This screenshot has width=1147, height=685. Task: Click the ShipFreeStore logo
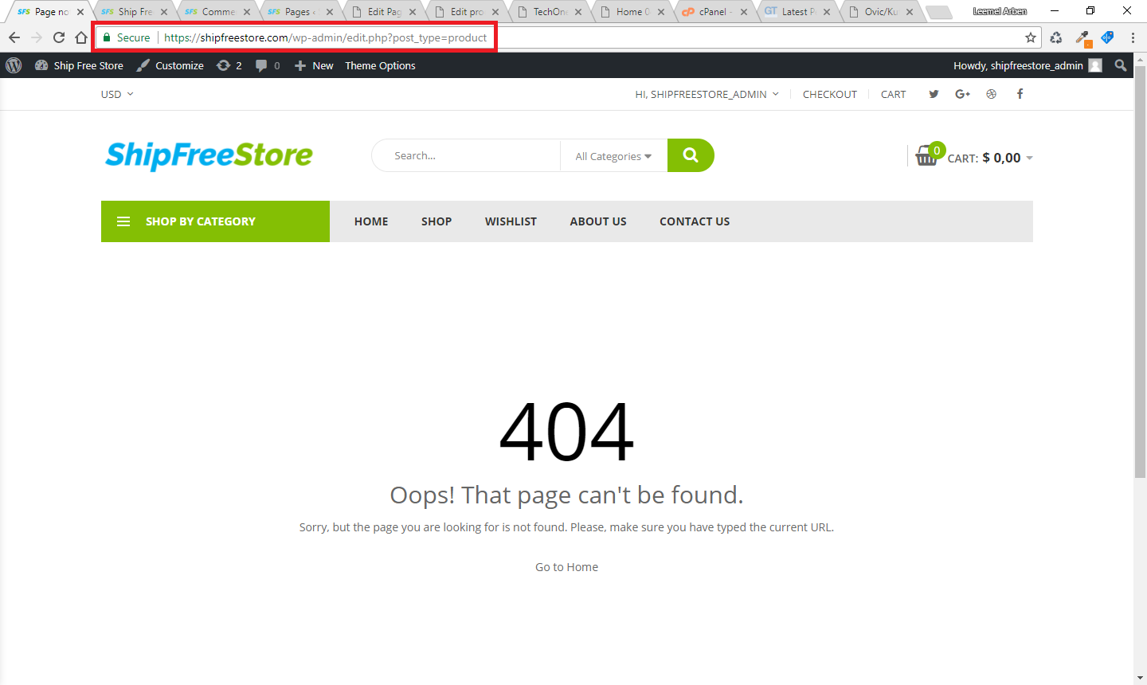tap(209, 155)
